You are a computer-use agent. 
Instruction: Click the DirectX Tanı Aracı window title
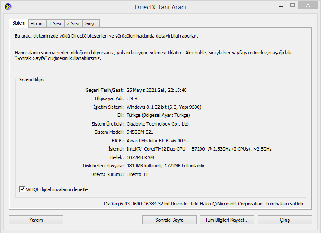160,7
